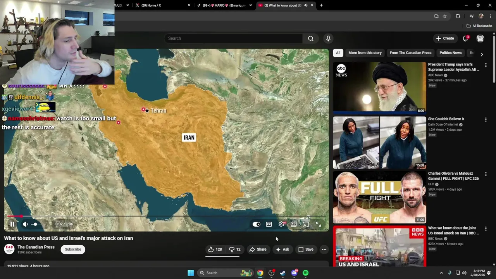The image size is (496, 279).
Task: Open YouTube notifications bell
Action: 465,38
